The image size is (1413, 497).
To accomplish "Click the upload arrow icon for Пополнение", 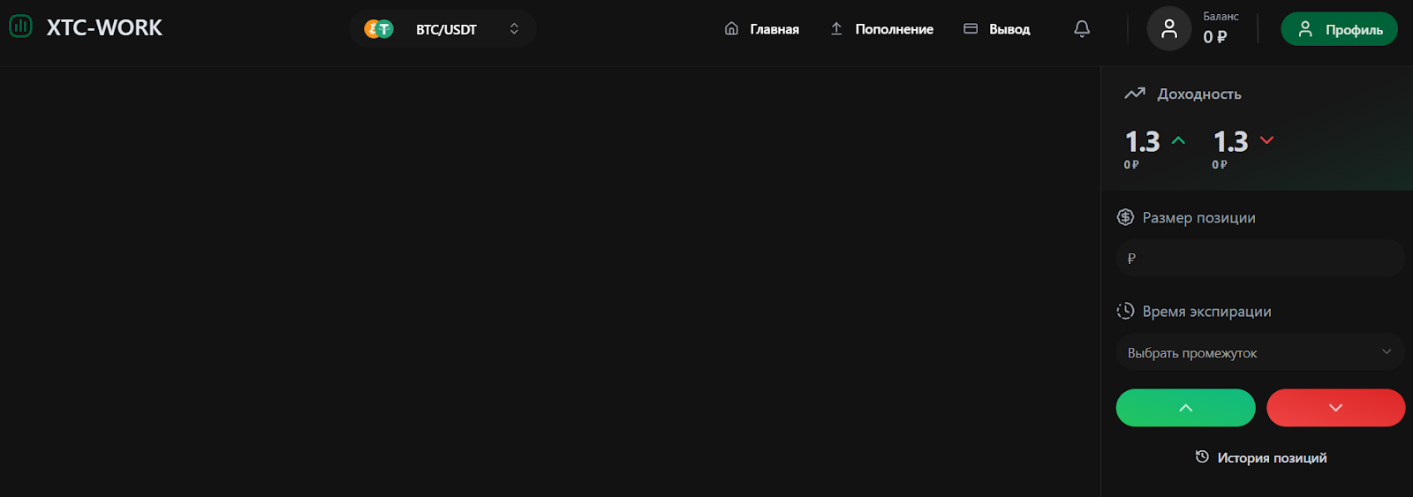I will point(836,28).
